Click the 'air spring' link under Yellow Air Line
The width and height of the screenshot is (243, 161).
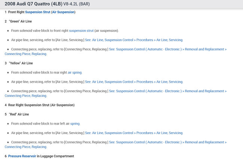(x=74, y=72)
